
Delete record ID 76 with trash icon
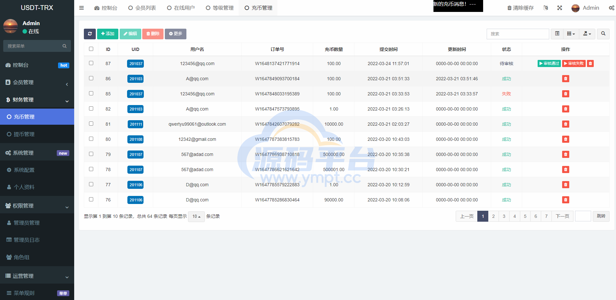click(566, 200)
